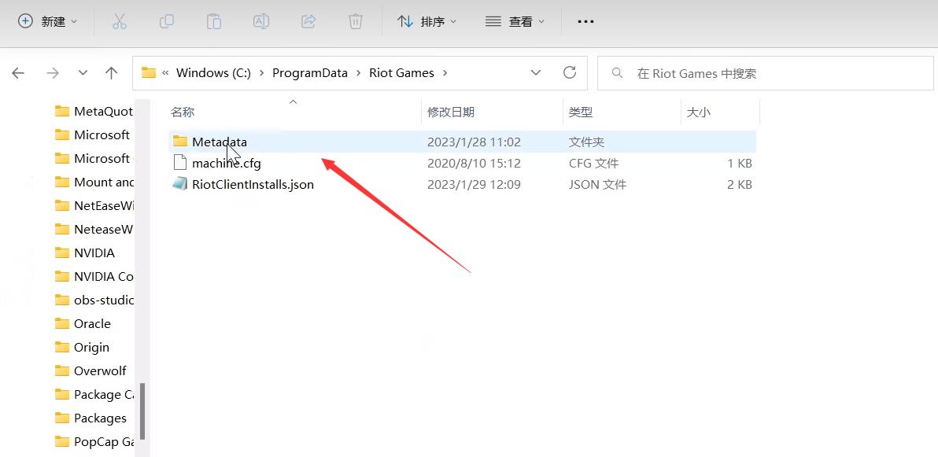Select the Metadata folder
This screenshot has width=938, height=457.
click(x=462, y=142)
